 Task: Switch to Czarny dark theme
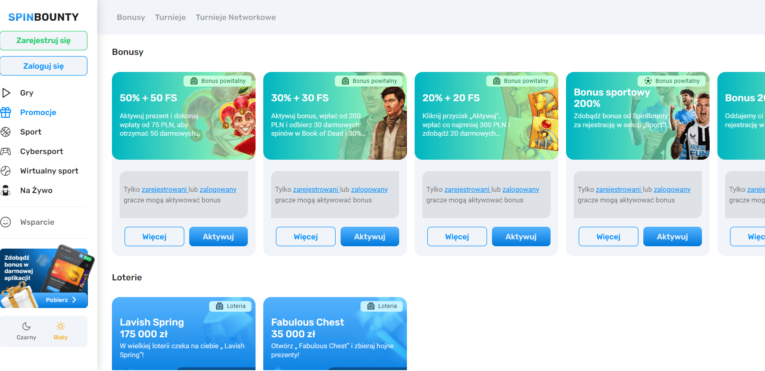pos(26,331)
